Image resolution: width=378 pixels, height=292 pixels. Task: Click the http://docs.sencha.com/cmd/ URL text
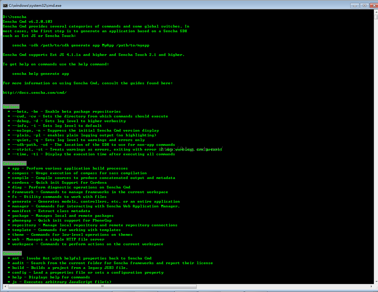35,93
